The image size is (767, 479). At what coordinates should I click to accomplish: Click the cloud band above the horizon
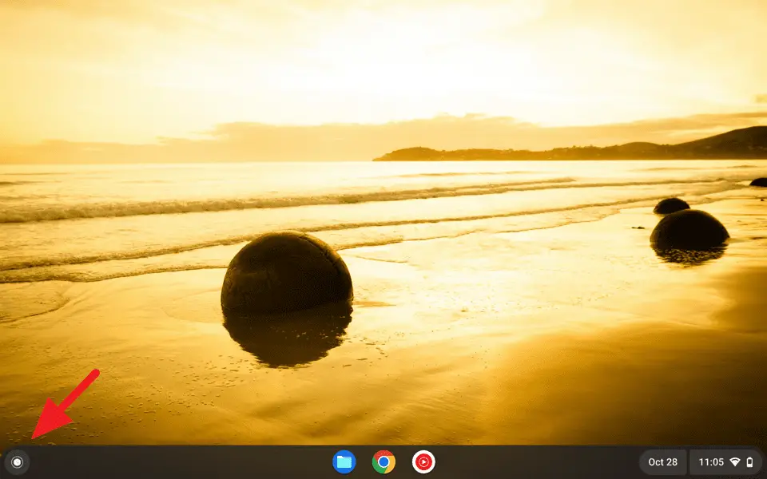pos(320,136)
